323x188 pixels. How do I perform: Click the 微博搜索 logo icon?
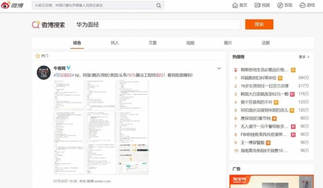coord(36,25)
